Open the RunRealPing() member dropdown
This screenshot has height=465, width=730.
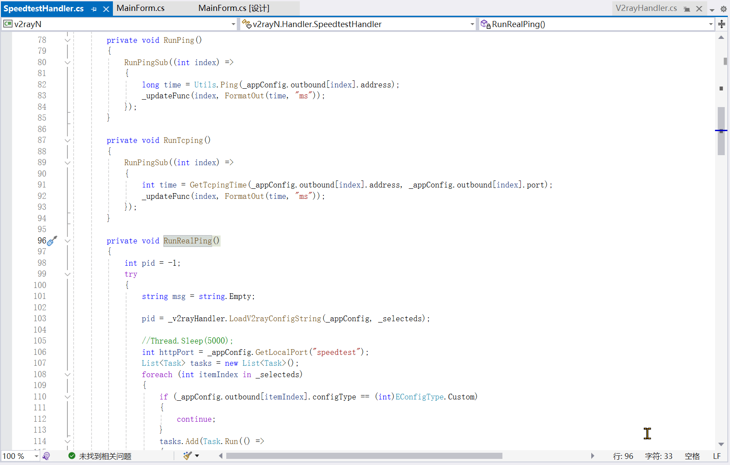(x=710, y=24)
